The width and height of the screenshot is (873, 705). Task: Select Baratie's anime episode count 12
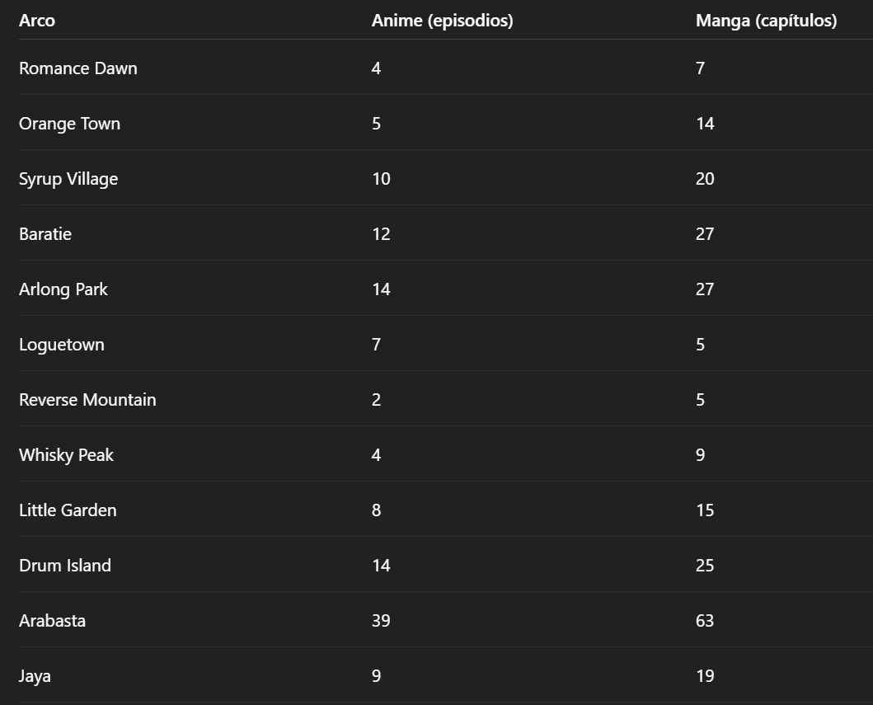381,234
